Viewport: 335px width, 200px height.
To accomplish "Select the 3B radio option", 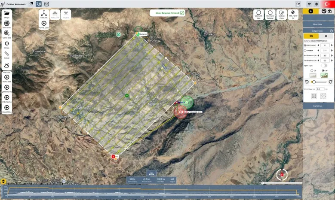I will click(x=323, y=70).
